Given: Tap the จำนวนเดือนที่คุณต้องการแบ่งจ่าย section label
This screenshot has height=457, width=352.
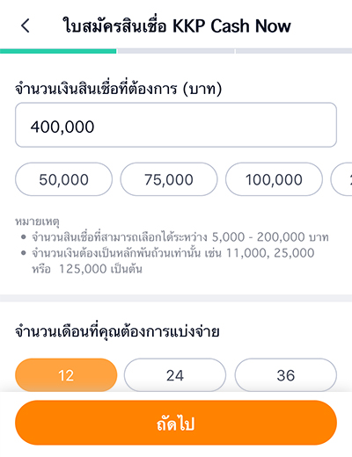Looking at the screenshot, I should [x=117, y=331].
